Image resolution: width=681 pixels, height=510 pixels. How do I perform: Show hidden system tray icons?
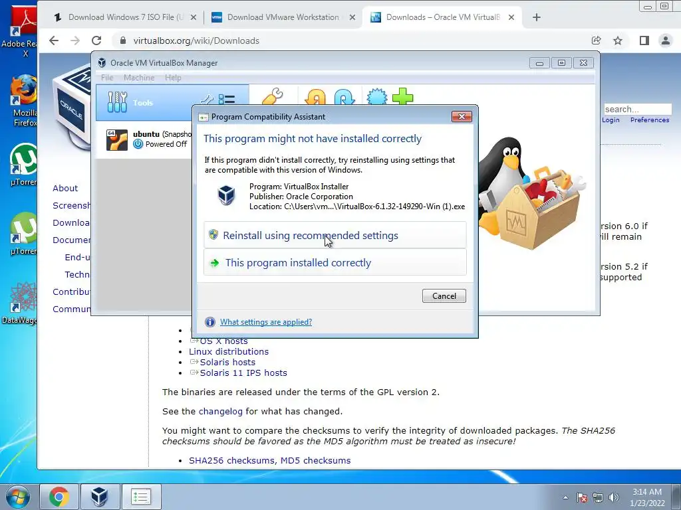[x=565, y=497]
